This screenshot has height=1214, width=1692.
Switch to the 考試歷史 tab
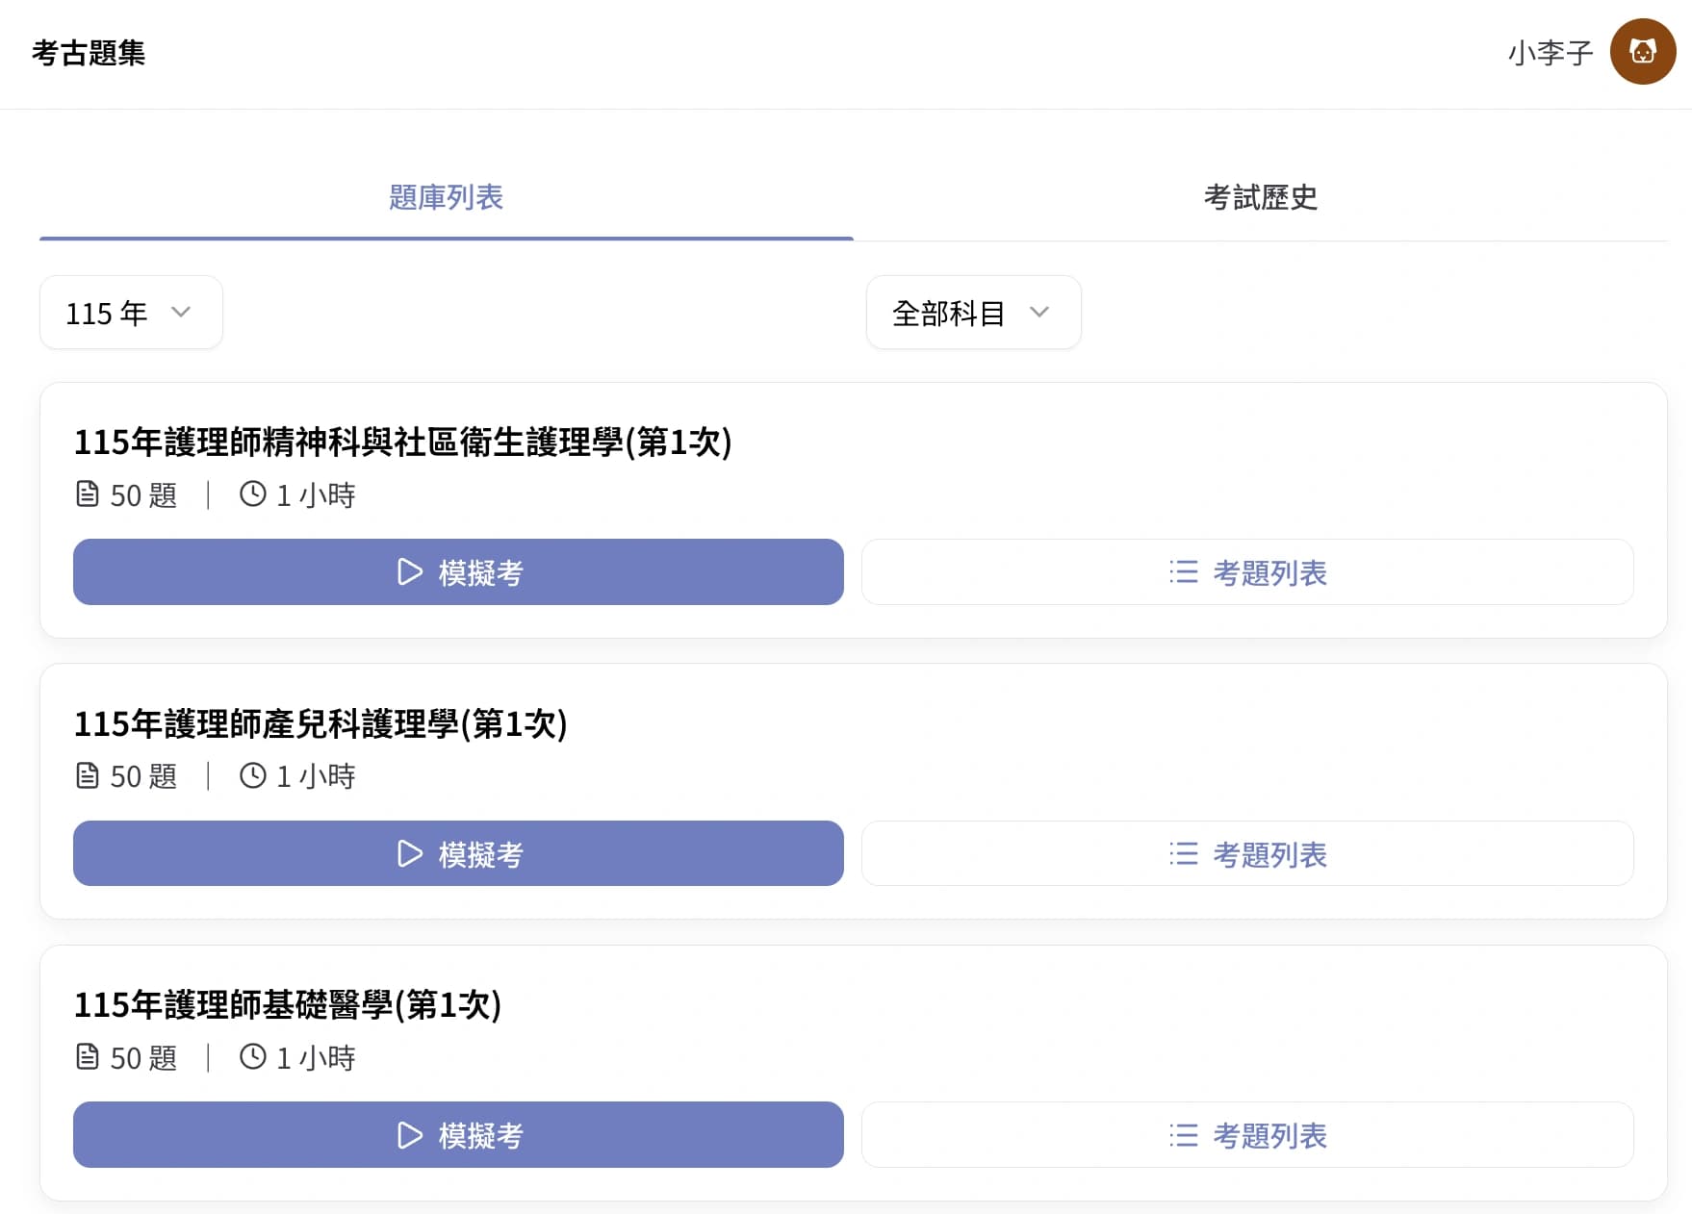pyautogui.click(x=1260, y=197)
